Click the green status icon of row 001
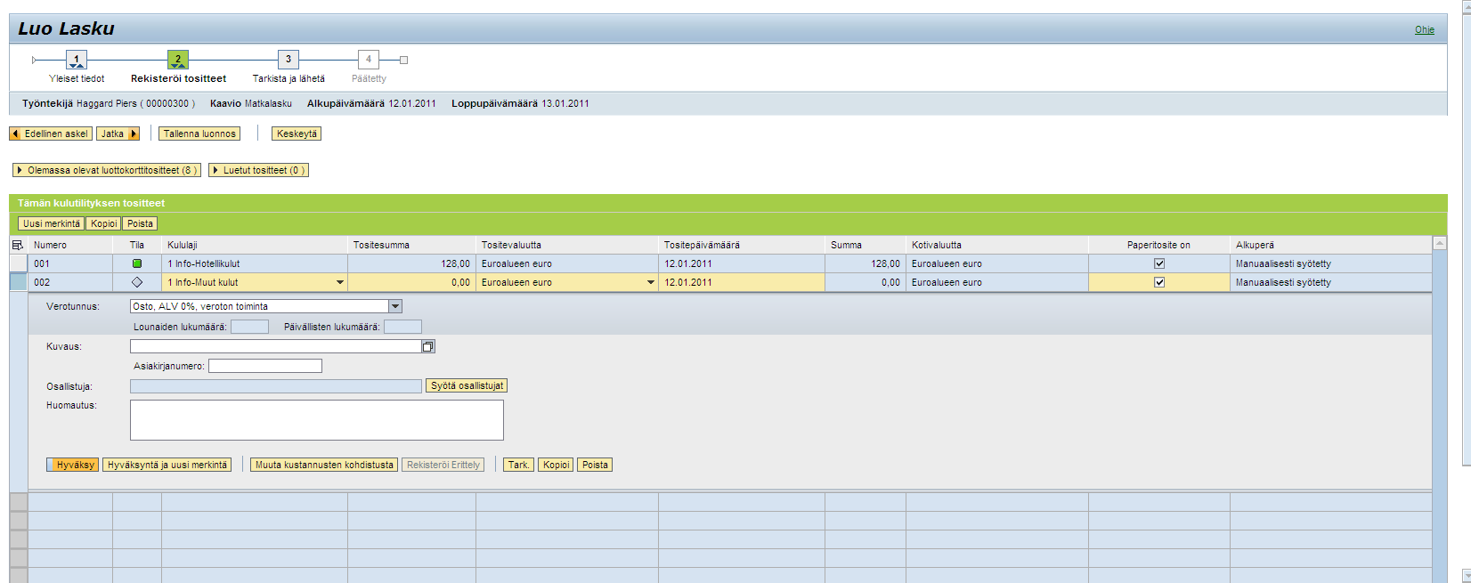The image size is (1471, 583). [137, 263]
